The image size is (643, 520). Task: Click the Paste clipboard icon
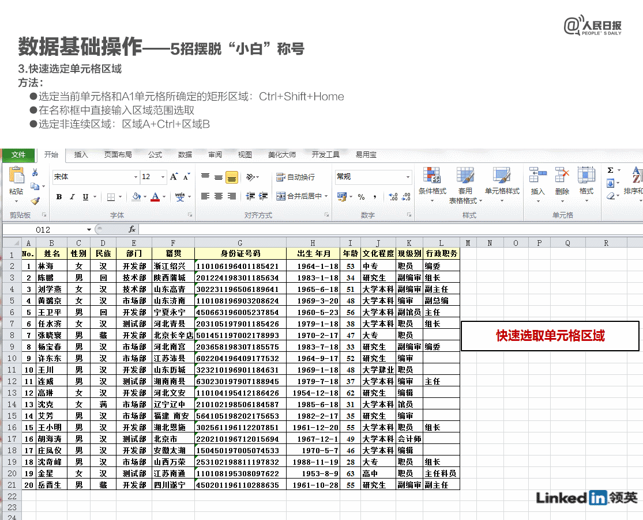coord(16,175)
